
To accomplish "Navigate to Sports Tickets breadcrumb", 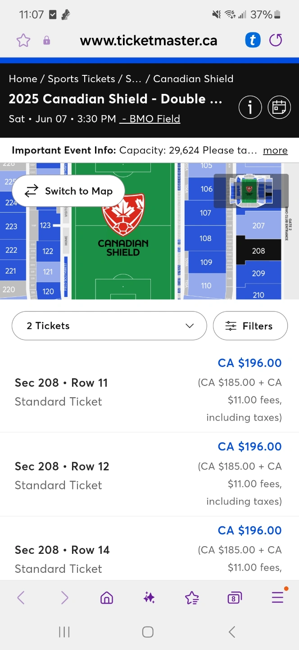I will pos(82,79).
